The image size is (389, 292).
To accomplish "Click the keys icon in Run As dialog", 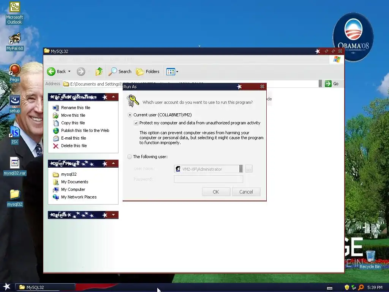I will point(133,101).
